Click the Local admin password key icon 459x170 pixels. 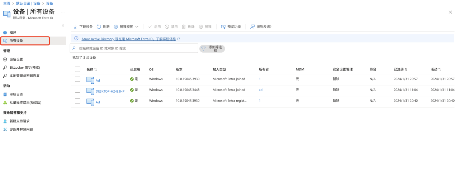tap(5, 76)
